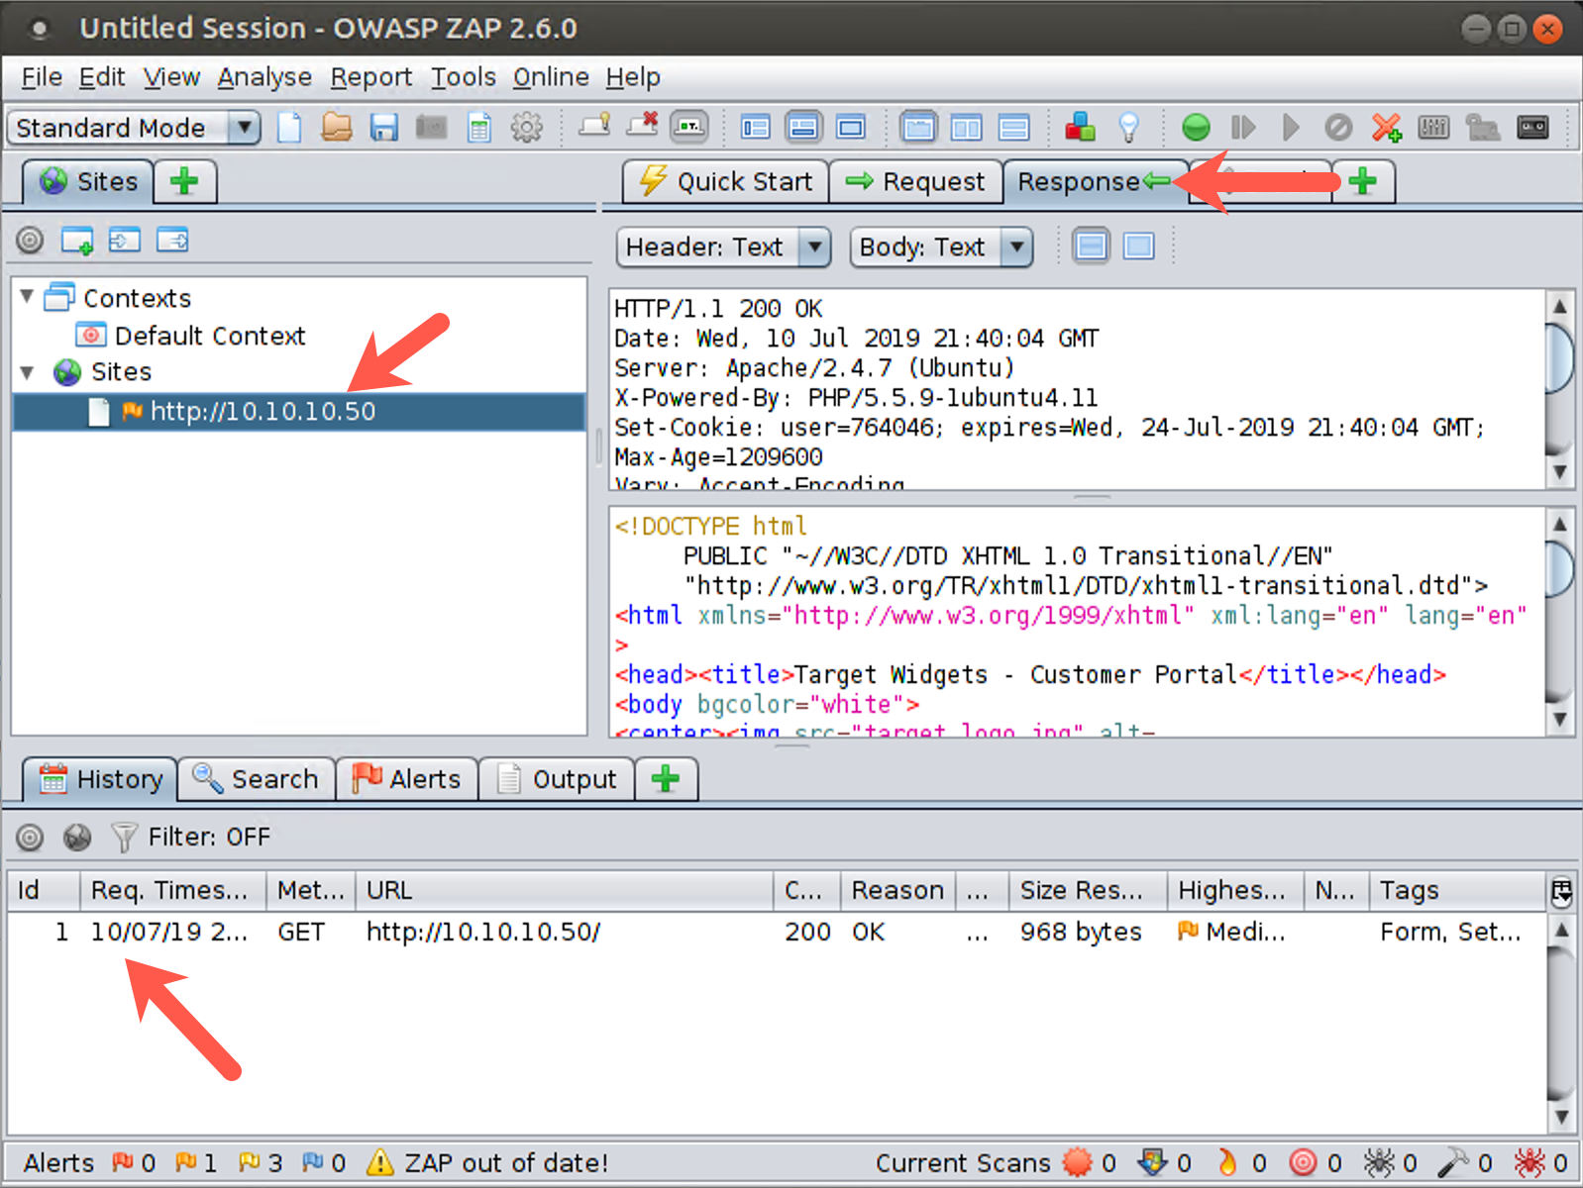Click the New Context icon
1583x1188 pixels.
(77, 240)
